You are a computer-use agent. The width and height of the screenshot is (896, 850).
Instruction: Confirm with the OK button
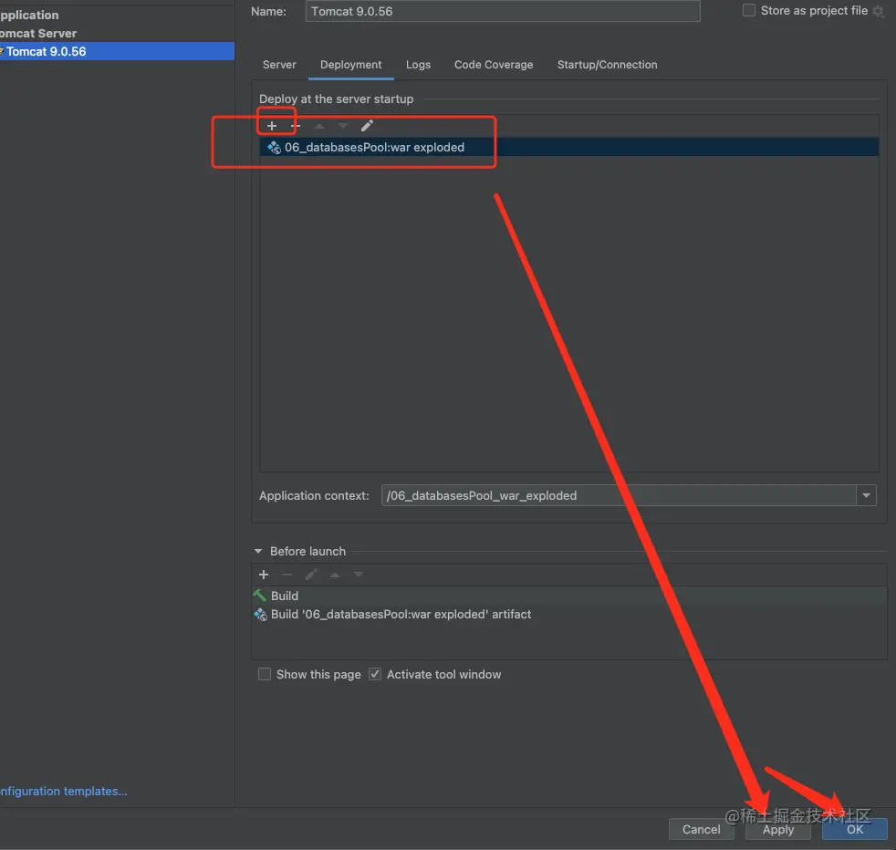point(855,829)
